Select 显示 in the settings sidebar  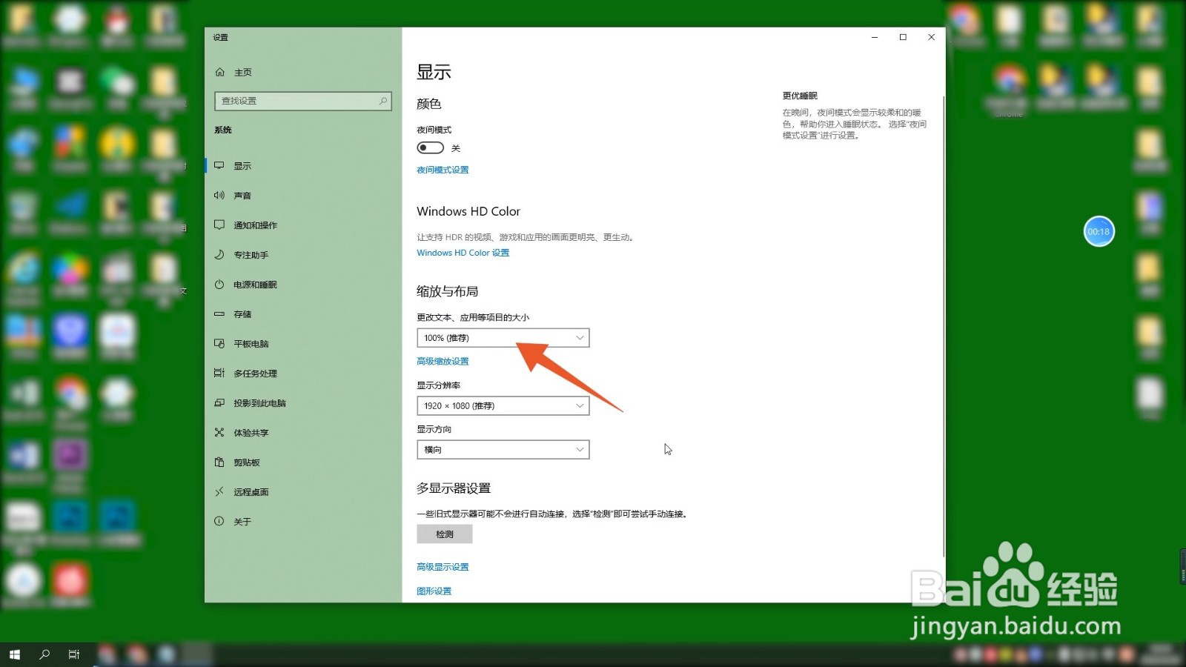pyautogui.click(x=303, y=166)
